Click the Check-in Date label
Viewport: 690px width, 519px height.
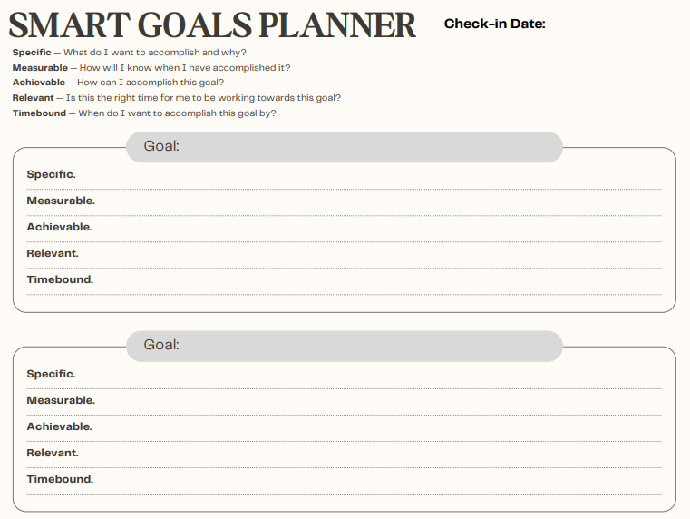[495, 24]
